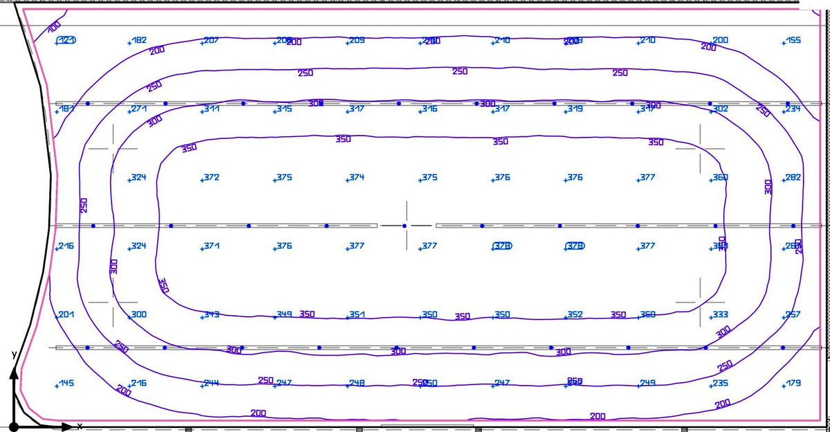Click the point value 319
Screen dimensions: 830x432
point(575,109)
